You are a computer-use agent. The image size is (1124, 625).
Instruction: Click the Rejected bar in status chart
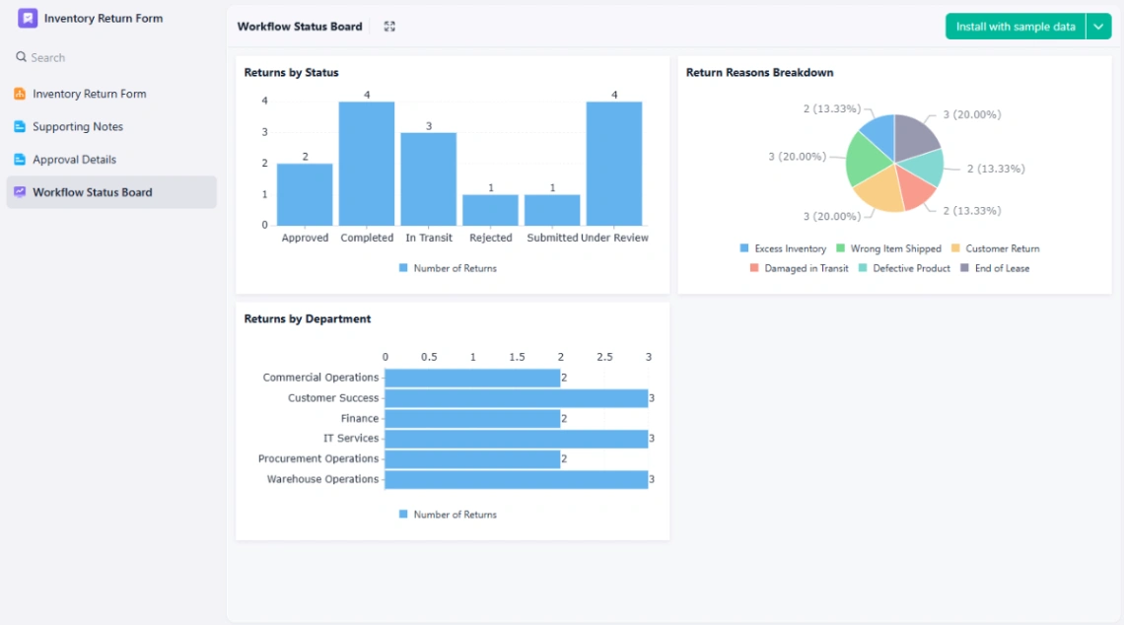pos(490,210)
